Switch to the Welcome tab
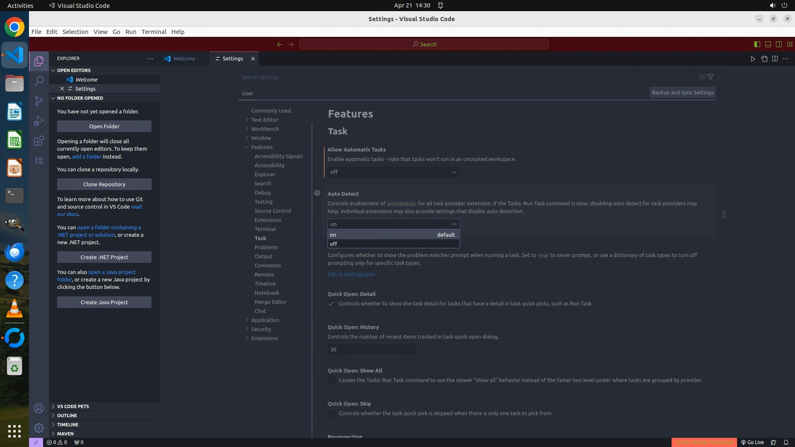This screenshot has height=447, width=795. point(184,59)
